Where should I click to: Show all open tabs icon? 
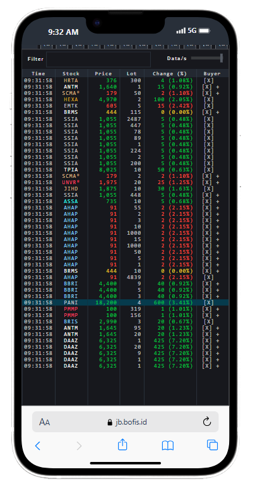click(x=212, y=445)
